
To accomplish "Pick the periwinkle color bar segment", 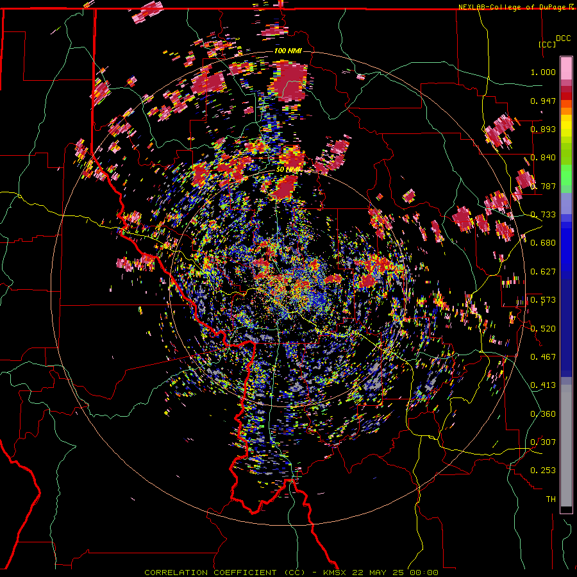I will (566, 203).
